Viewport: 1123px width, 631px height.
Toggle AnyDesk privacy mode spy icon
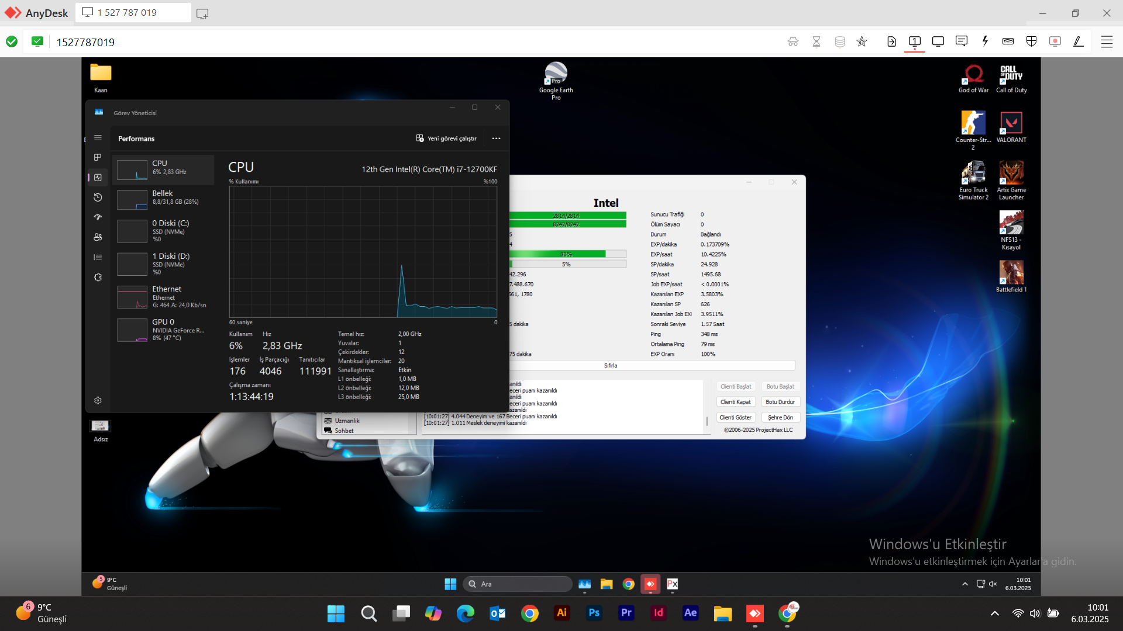coord(793,41)
